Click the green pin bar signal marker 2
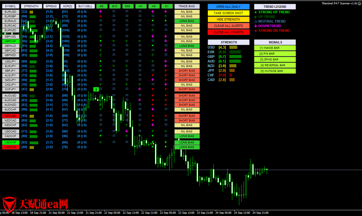 pyautogui.click(x=96, y=89)
